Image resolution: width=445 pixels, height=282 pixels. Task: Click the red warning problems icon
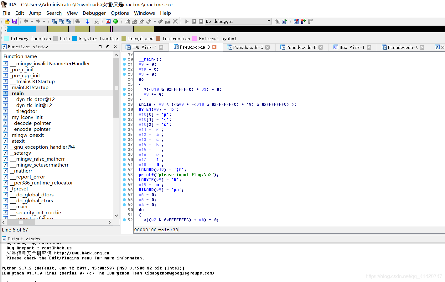108,21
